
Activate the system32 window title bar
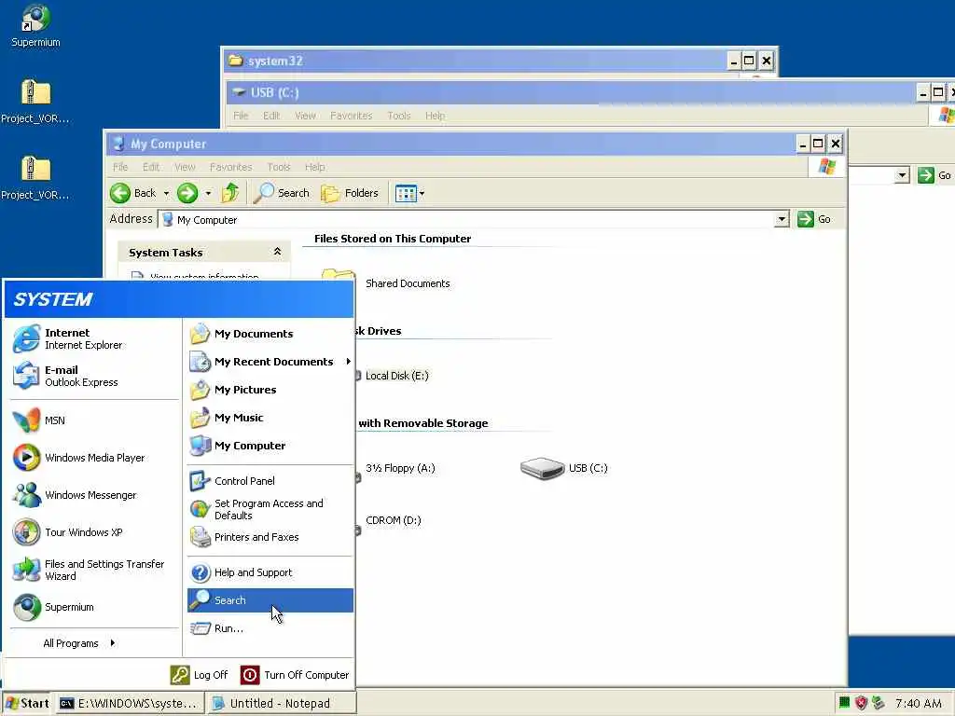click(475, 61)
